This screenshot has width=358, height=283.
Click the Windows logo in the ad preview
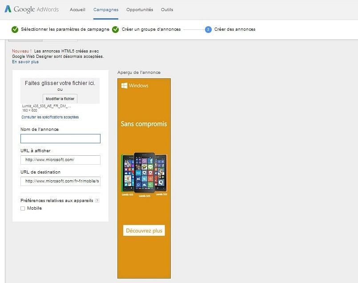(125, 85)
